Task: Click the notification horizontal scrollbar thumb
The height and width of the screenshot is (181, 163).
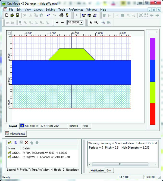Action: coord(120,164)
